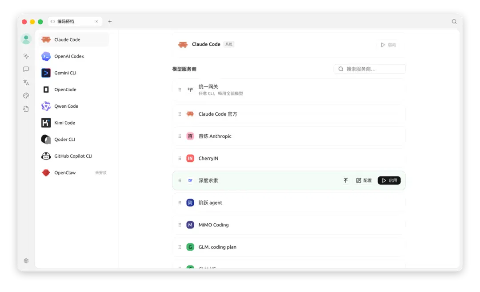The width and height of the screenshot is (480, 292).
Task: Open the translate sidebar icon
Action: click(x=26, y=82)
